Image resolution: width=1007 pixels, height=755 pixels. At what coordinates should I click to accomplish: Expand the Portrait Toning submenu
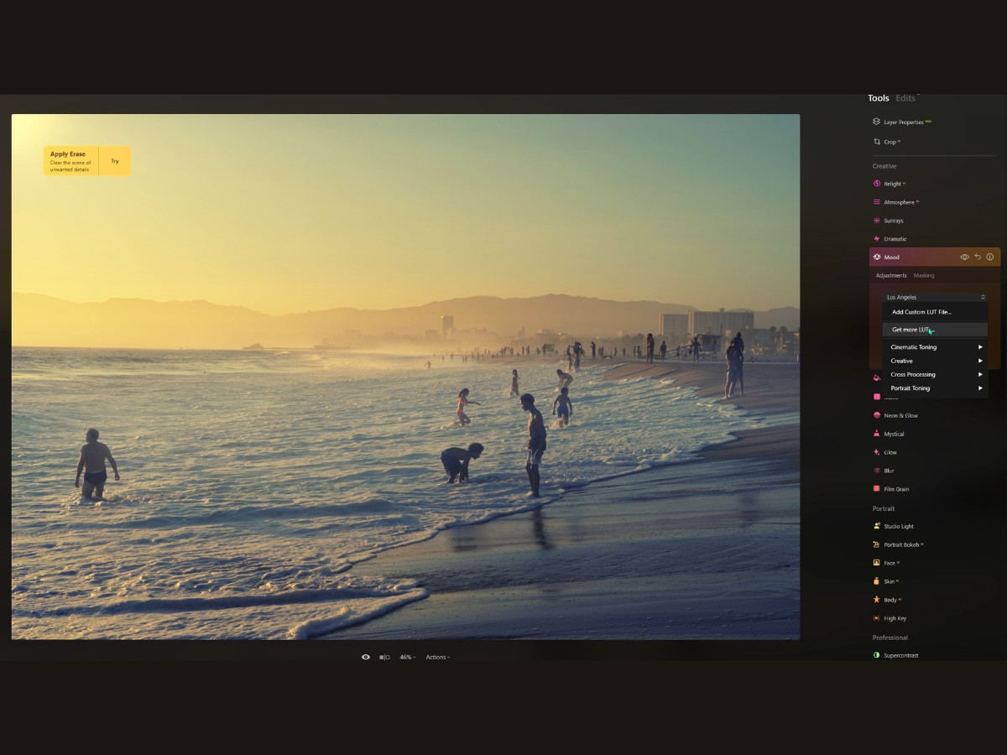[x=935, y=388]
